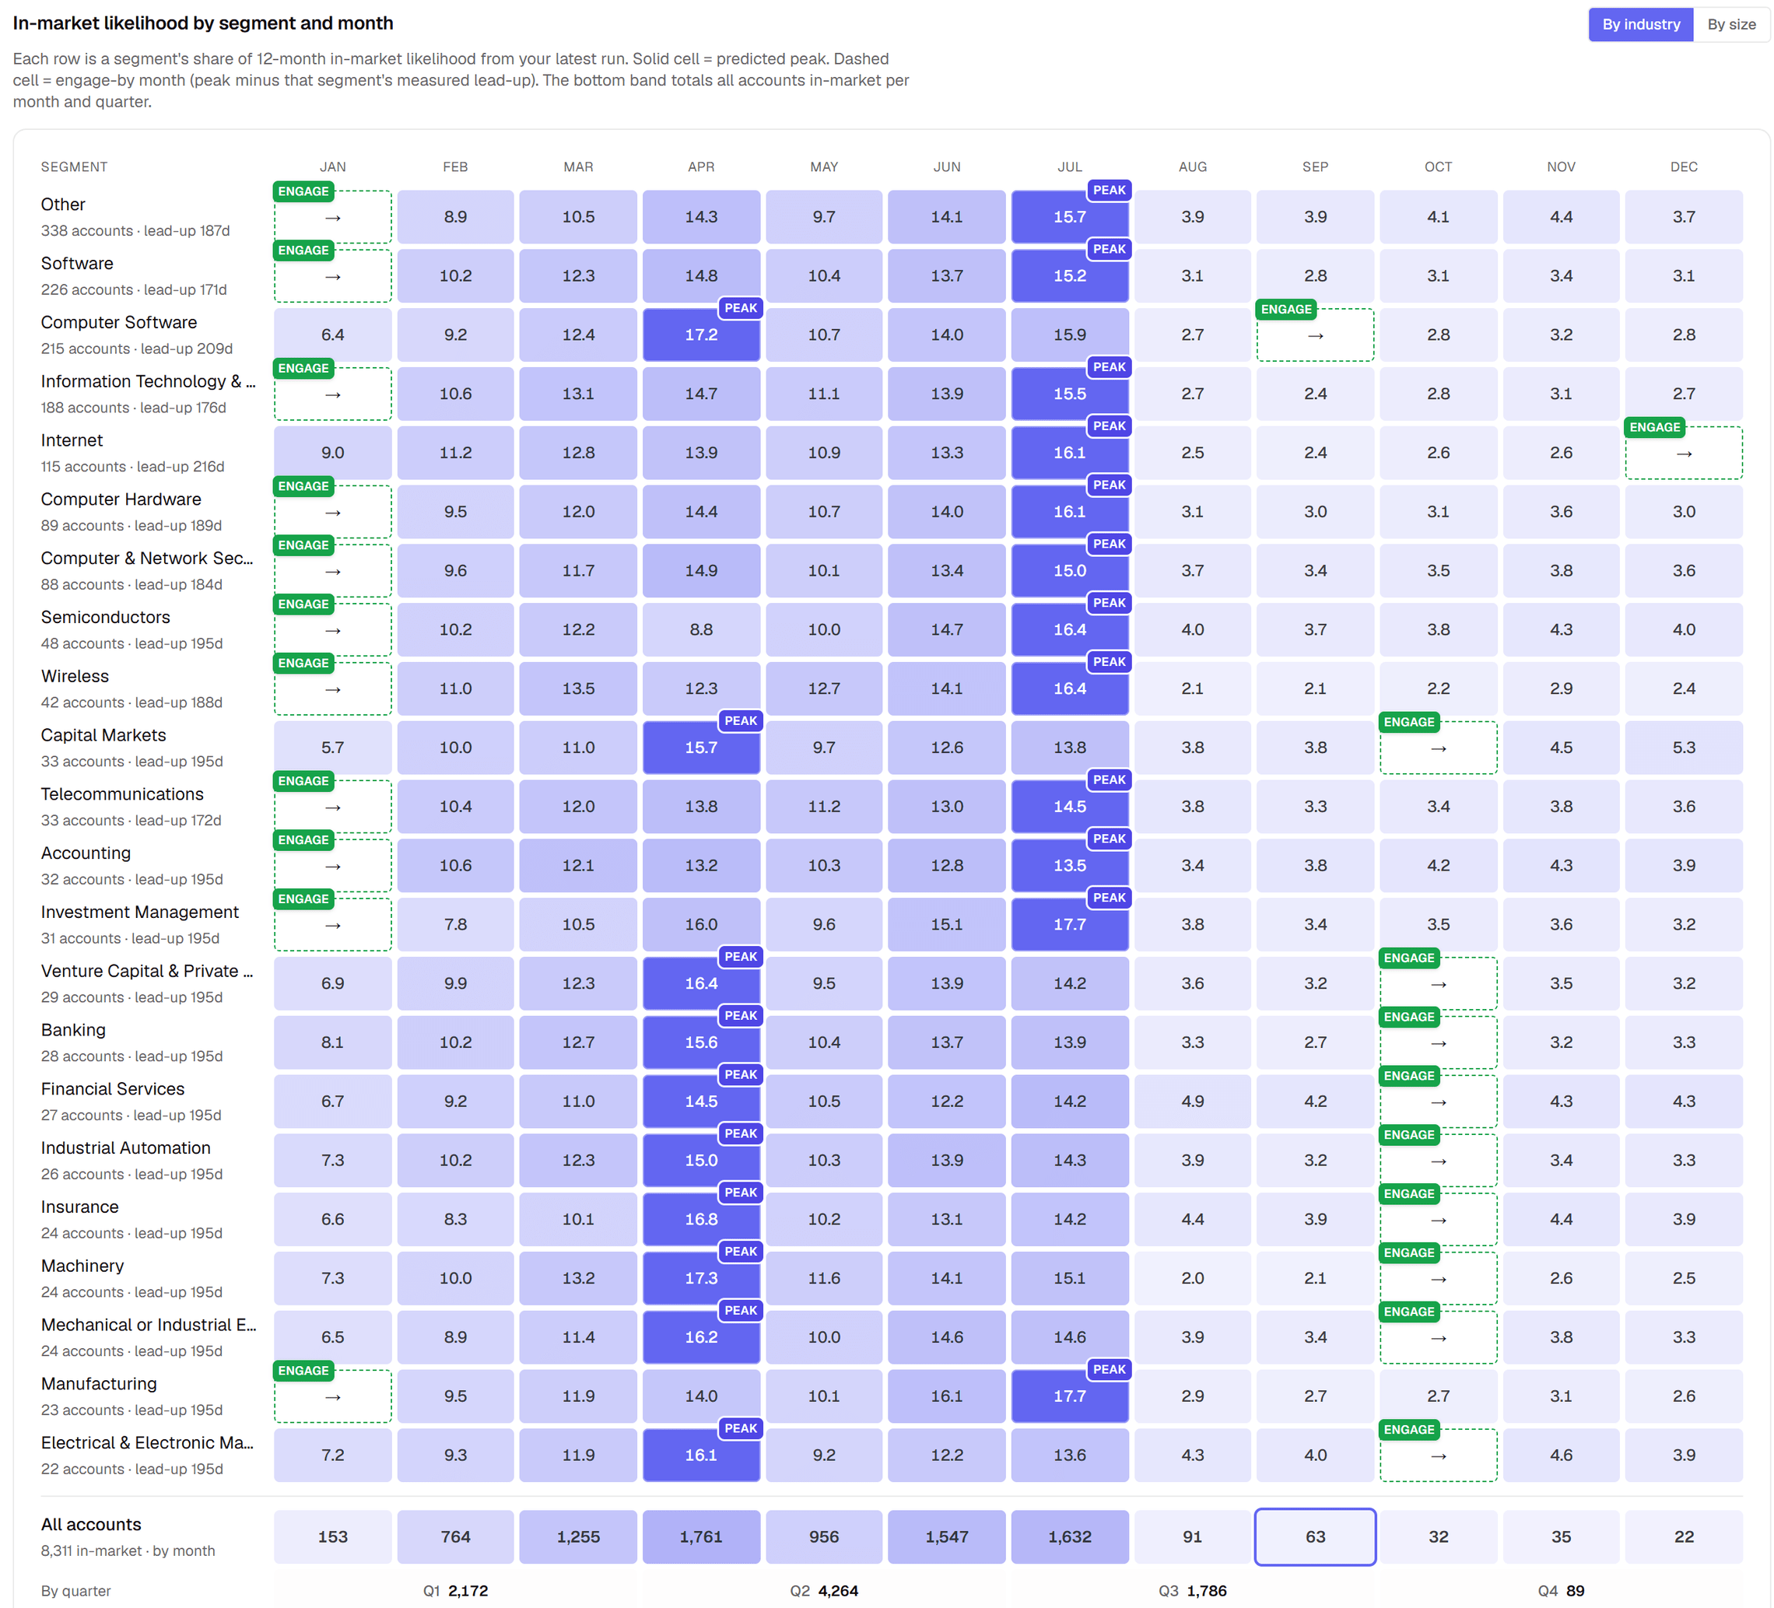Viewport: 1774px width, 1608px height.
Task: Select the Semiconductors segment row label
Action: pyautogui.click(x=106, y=618)
